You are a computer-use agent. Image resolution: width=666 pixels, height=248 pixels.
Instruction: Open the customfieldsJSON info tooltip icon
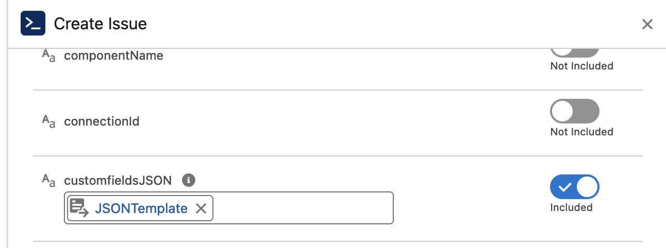189,180
